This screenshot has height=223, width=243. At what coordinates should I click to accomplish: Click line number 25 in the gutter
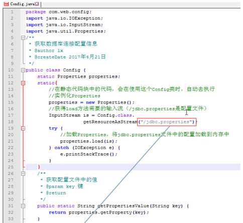(11, 167)
